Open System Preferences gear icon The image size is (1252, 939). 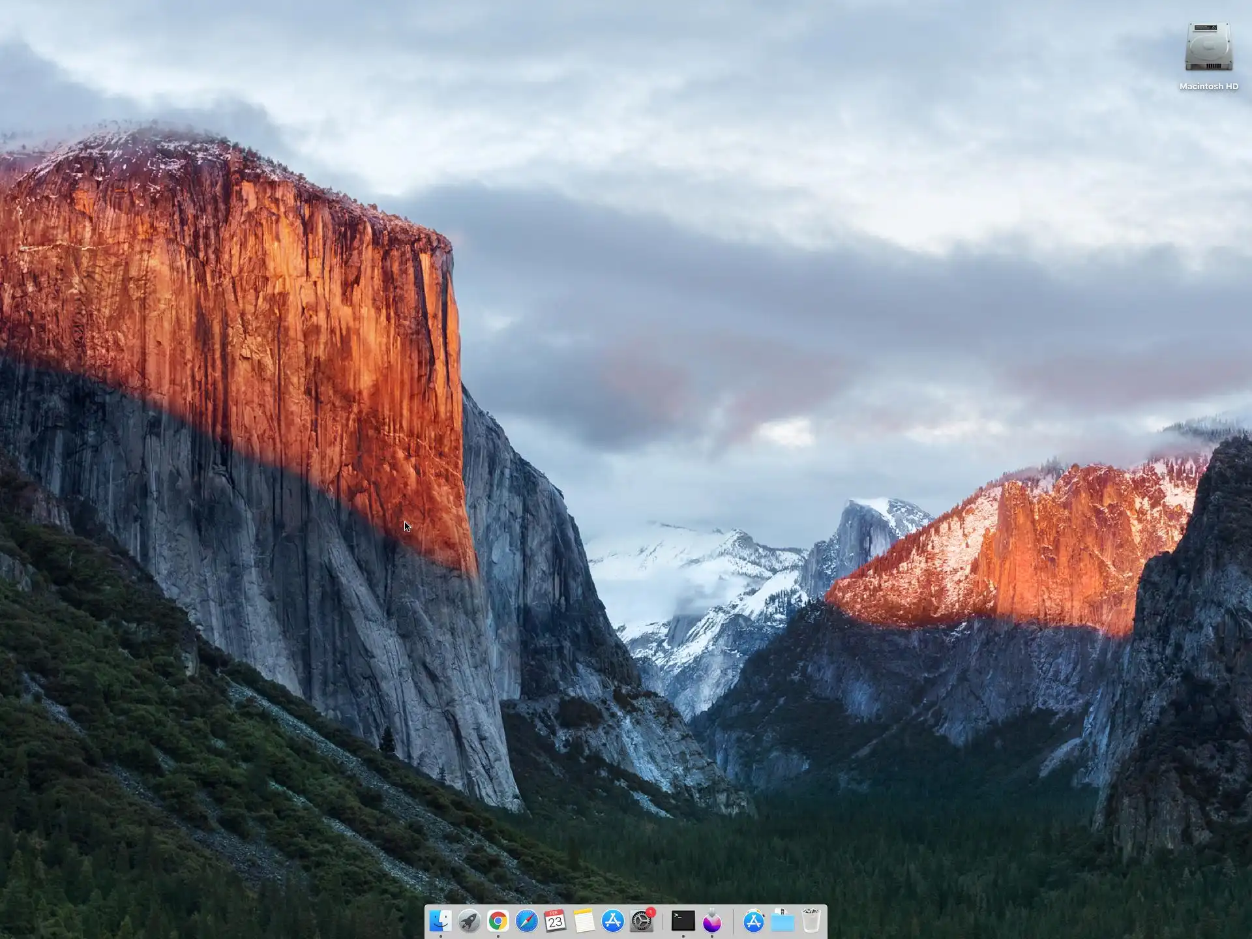(x=641, y=921)
